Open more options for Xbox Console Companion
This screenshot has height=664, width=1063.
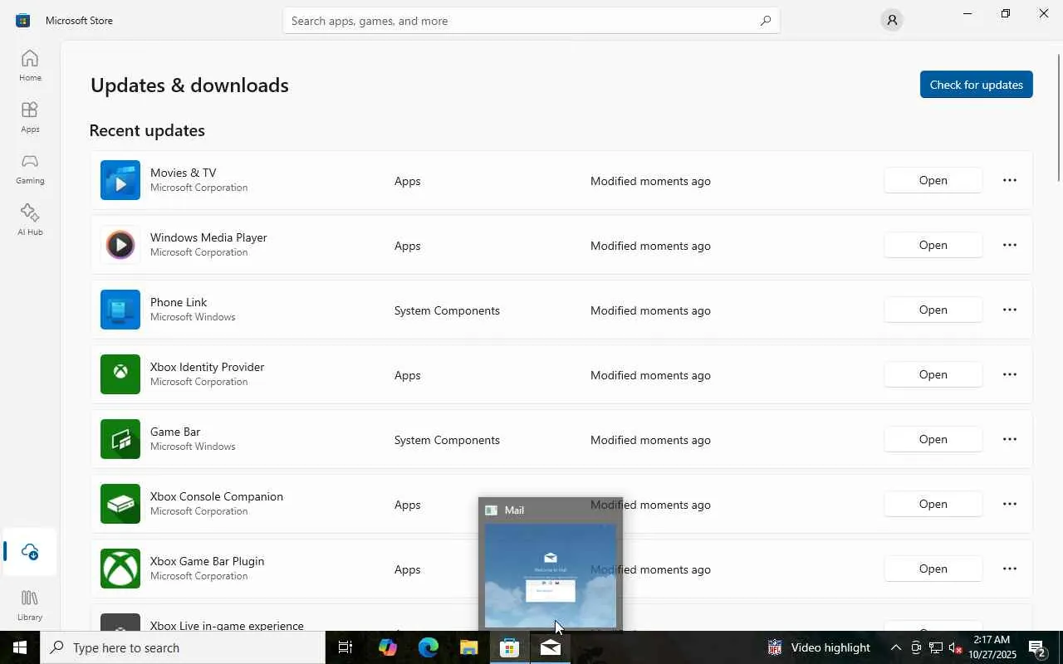1010,504
